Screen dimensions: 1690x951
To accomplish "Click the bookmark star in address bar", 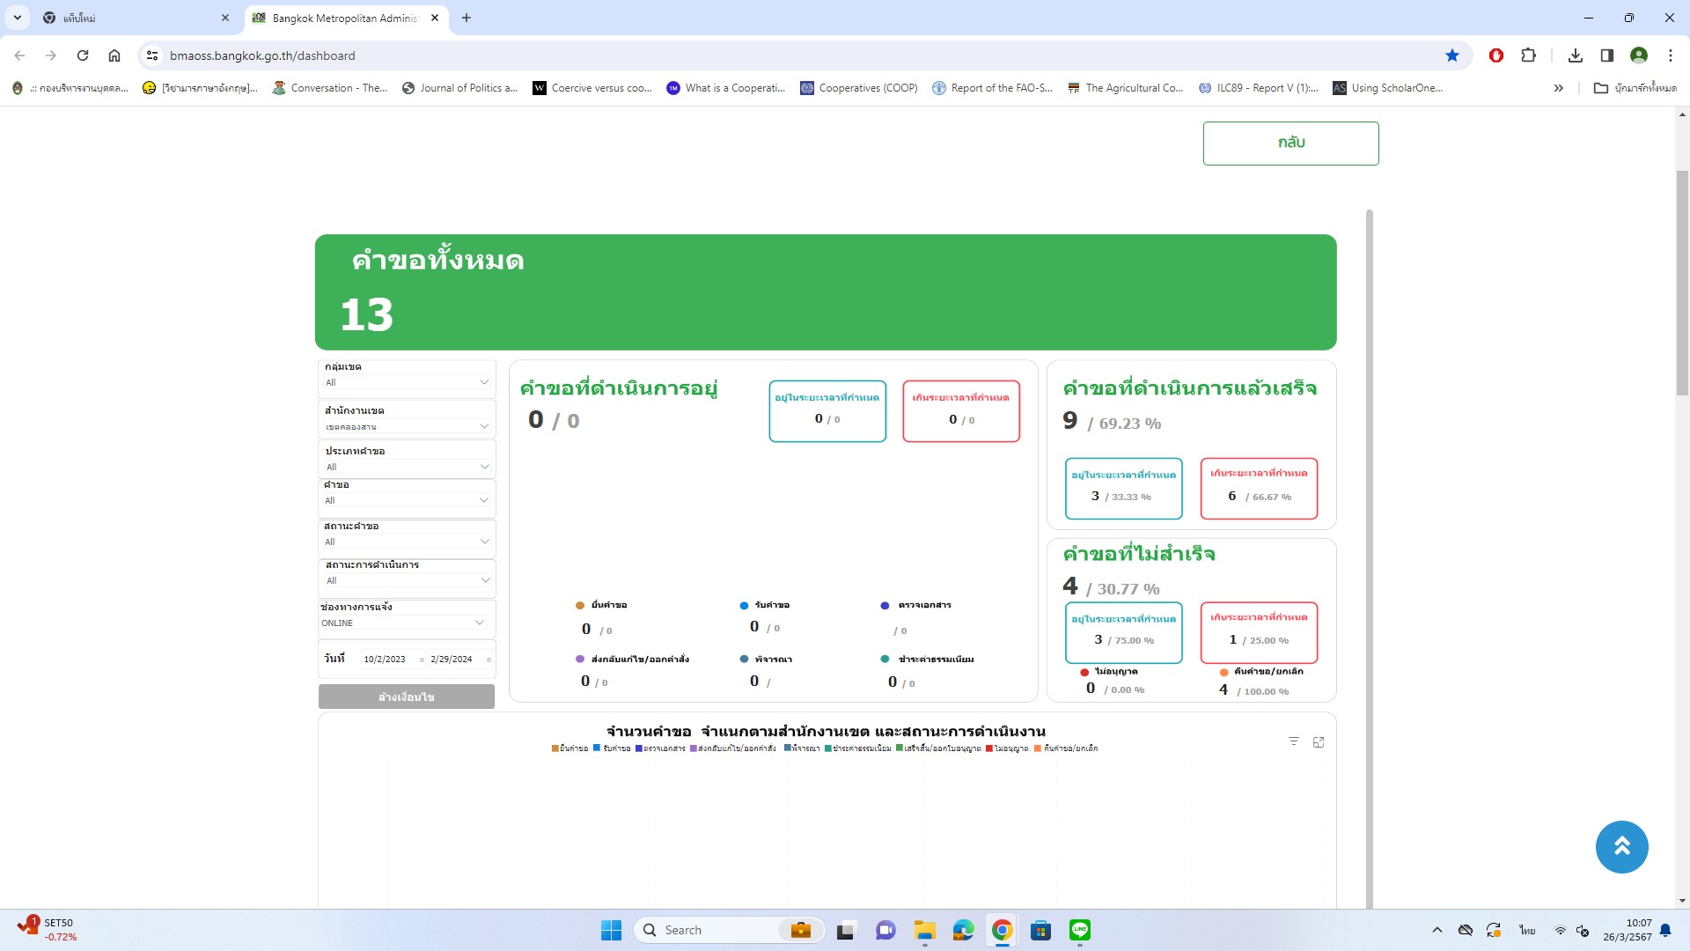I will [x=1452, y=55].
